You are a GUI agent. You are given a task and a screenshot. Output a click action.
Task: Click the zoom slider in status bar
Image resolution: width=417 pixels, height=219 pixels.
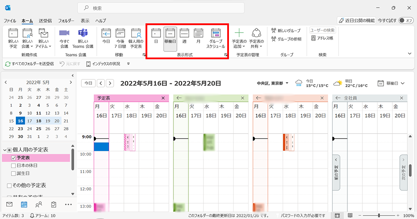(x=379, y=215)
